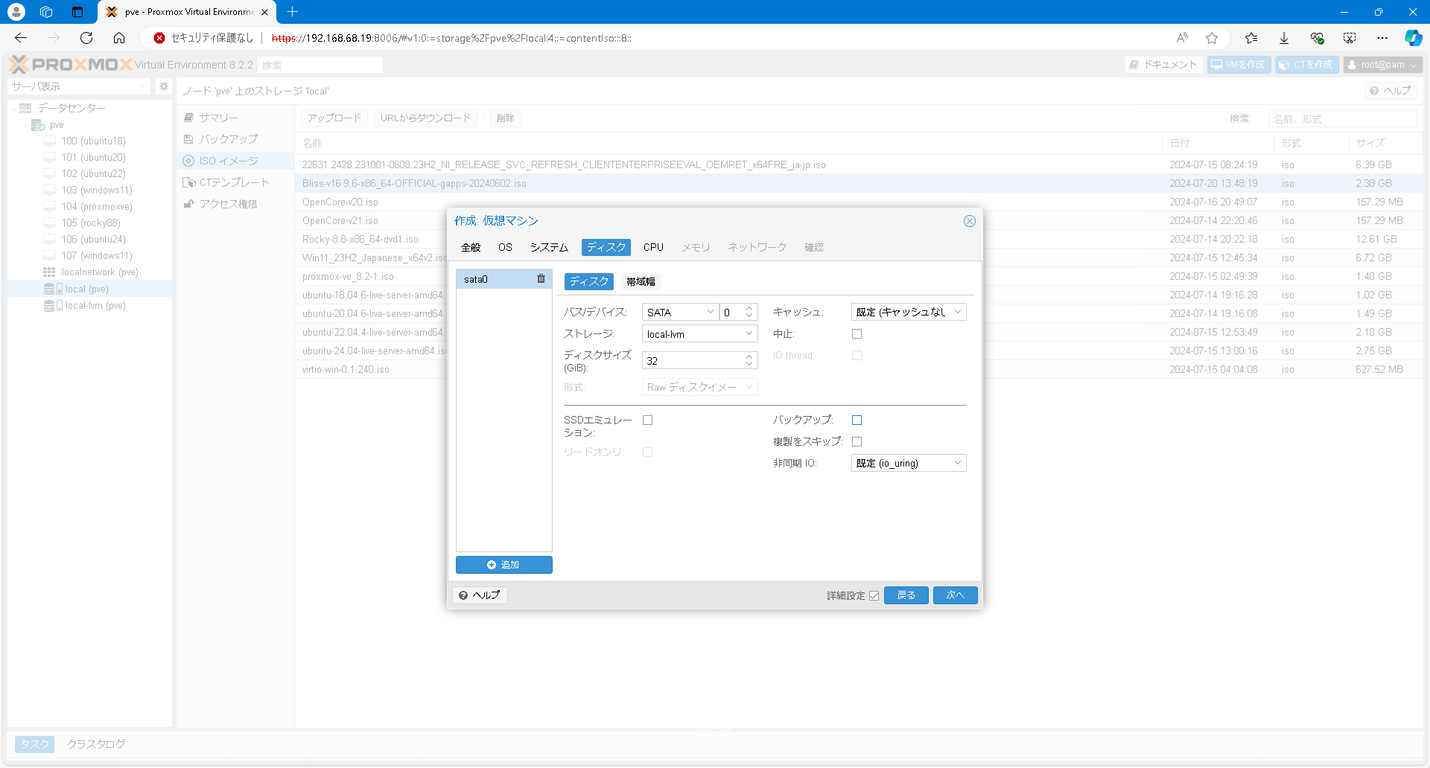Open the CTテンプレート menu item
This screenshot has width=1430, height=768.
tap(234, 182)
